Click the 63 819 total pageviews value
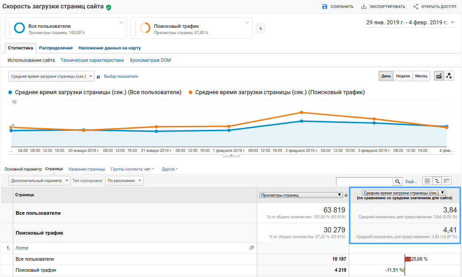462x277 pixels. (x=334, y=210)
